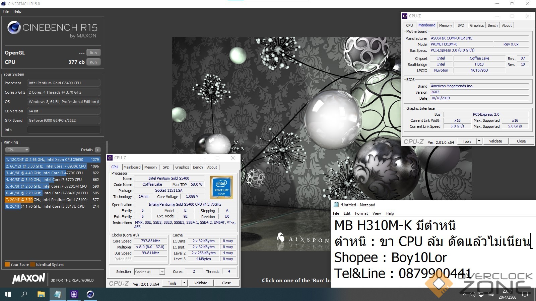Switch to Memory tab in lower CPU-Z
The width and height of the screenshot is (536, 301).
tap(151, 167)
